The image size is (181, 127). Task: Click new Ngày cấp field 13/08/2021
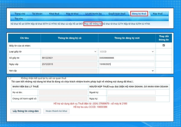point(127,64)
